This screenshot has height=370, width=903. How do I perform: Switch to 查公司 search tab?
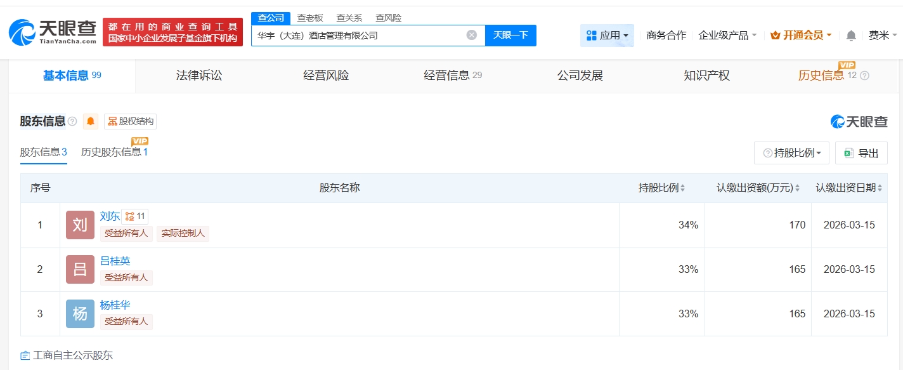[271, 18]
